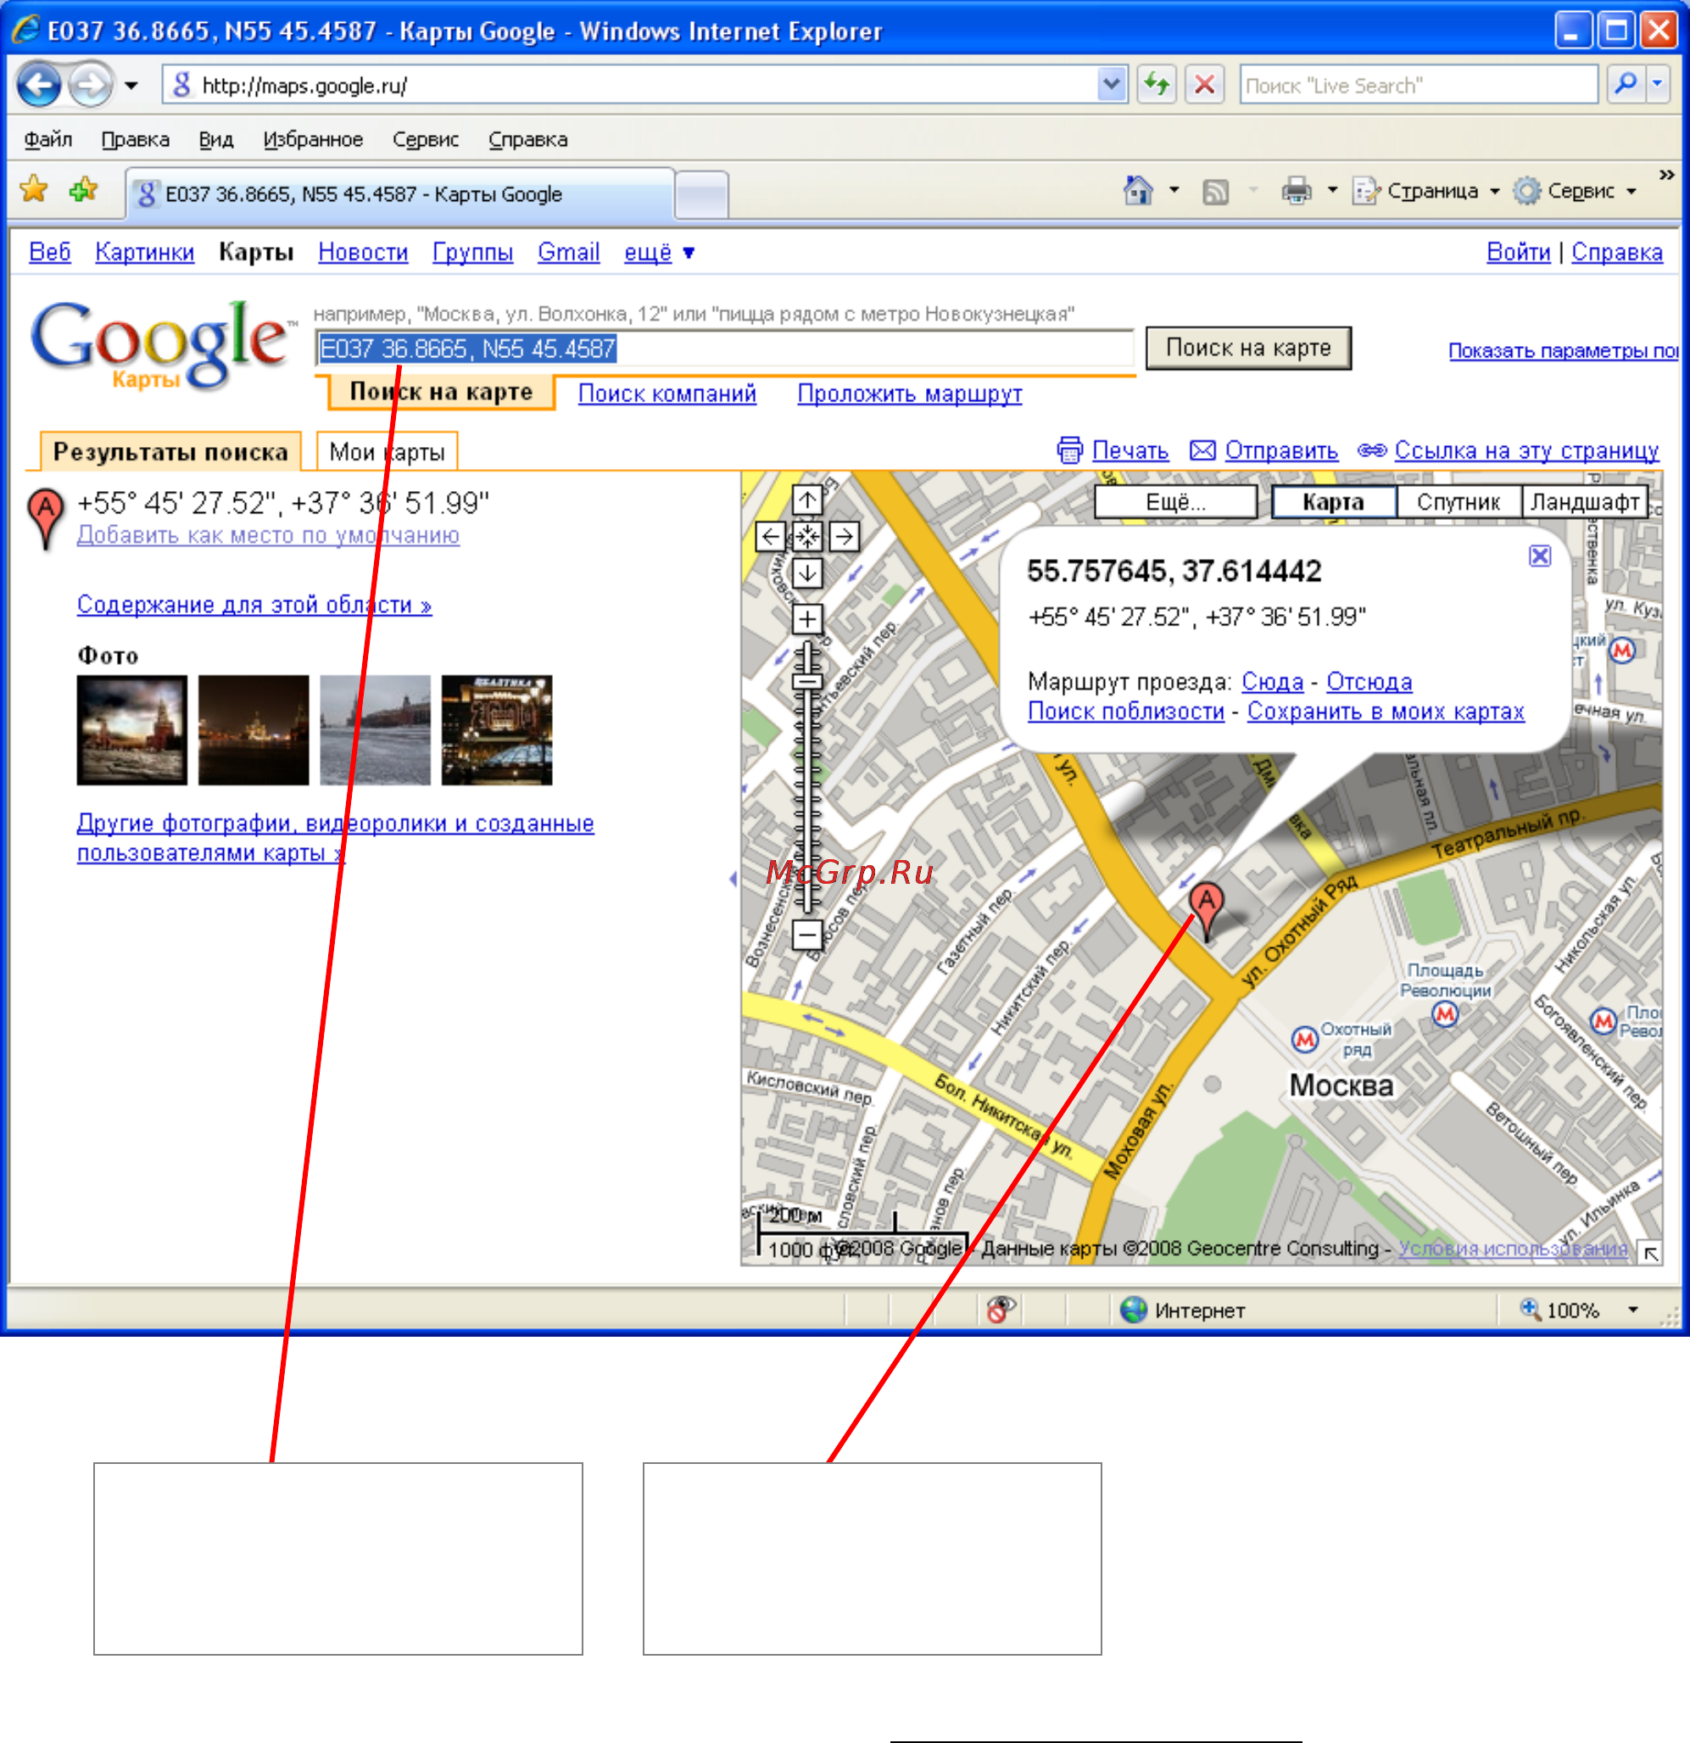Open the Страница toolbar dropdown

pos(1426,191)
